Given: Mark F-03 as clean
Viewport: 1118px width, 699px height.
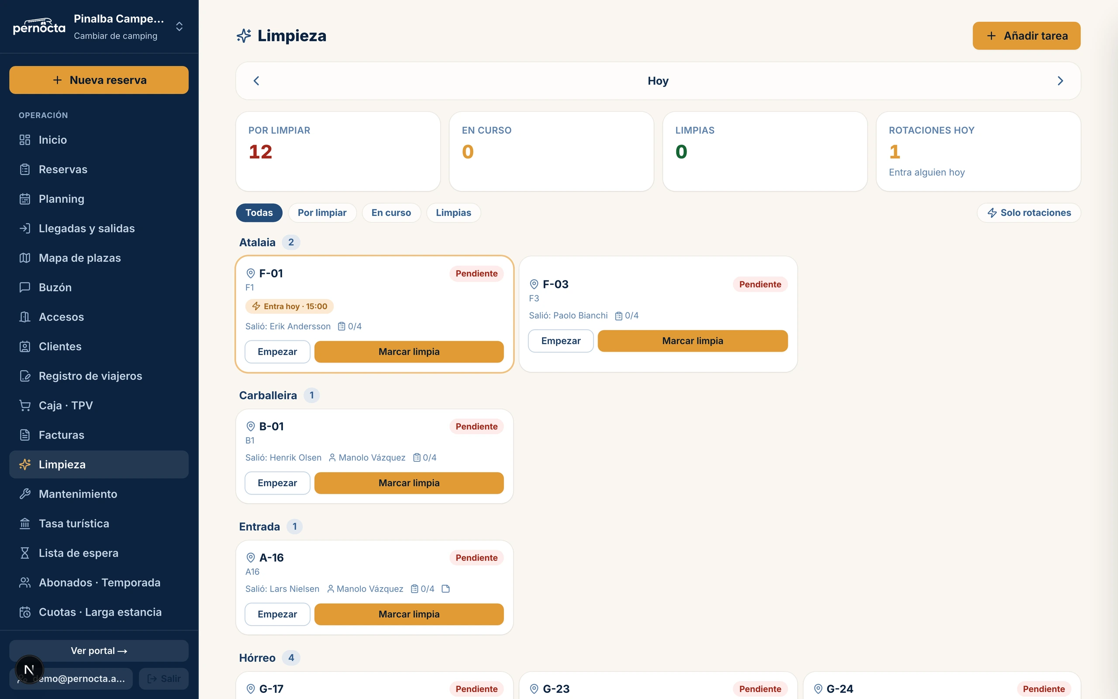Looking at the screenshot, I should point(693,341).
